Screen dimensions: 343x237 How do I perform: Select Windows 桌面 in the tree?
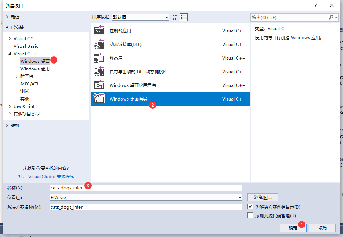point(35,61)
